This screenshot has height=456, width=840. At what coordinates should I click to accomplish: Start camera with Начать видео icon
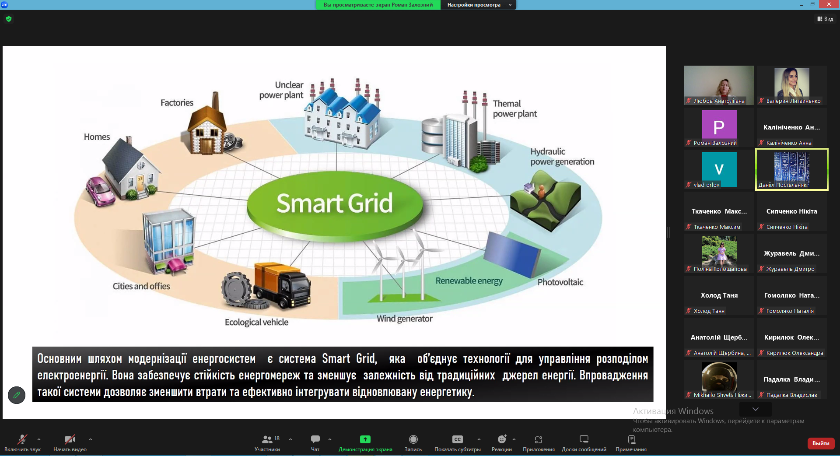pyautogui.click(x=70, y=443)
